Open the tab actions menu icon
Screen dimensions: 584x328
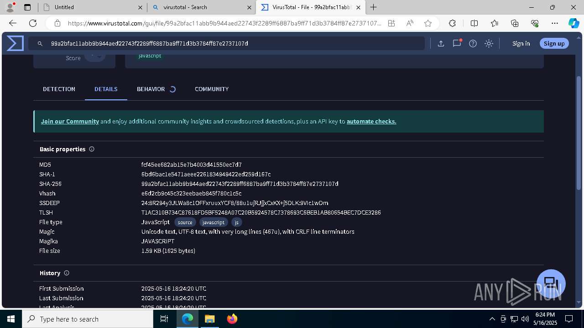tap(27, 7)
